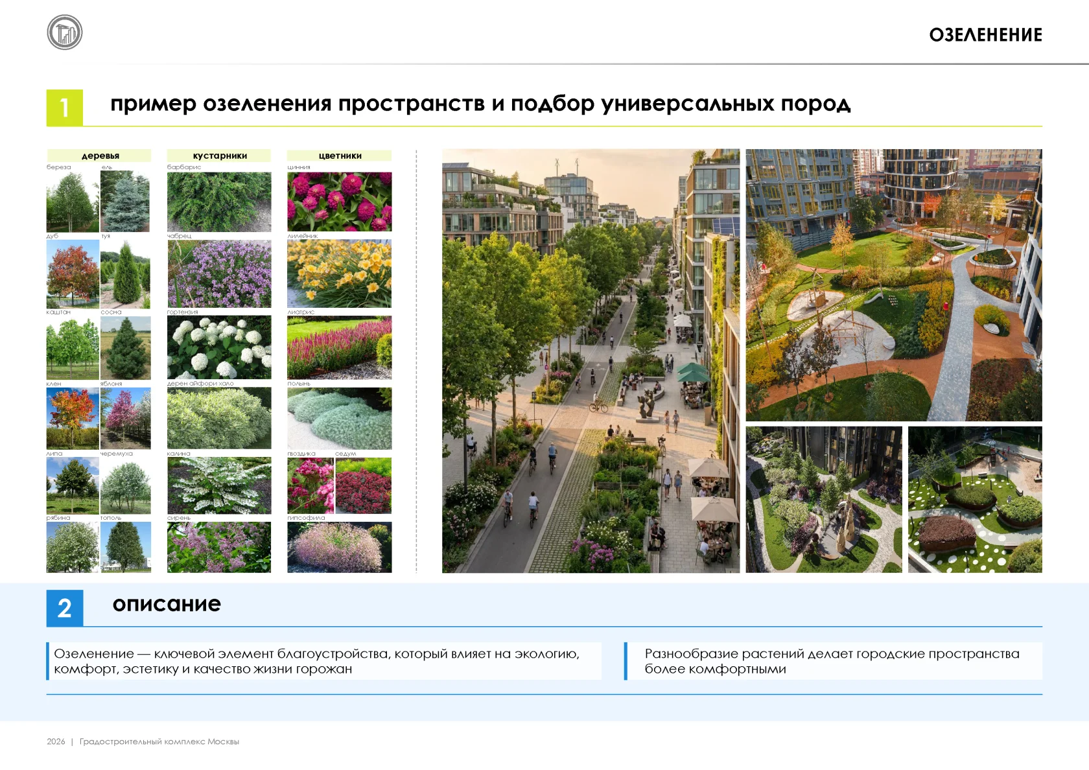Click the описание section heading
Image resolution: width=1089 pixels, height=770 pixels.
point(167,604)
